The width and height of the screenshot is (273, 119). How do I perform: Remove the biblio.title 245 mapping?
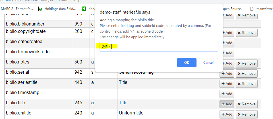tap(247, 104)
